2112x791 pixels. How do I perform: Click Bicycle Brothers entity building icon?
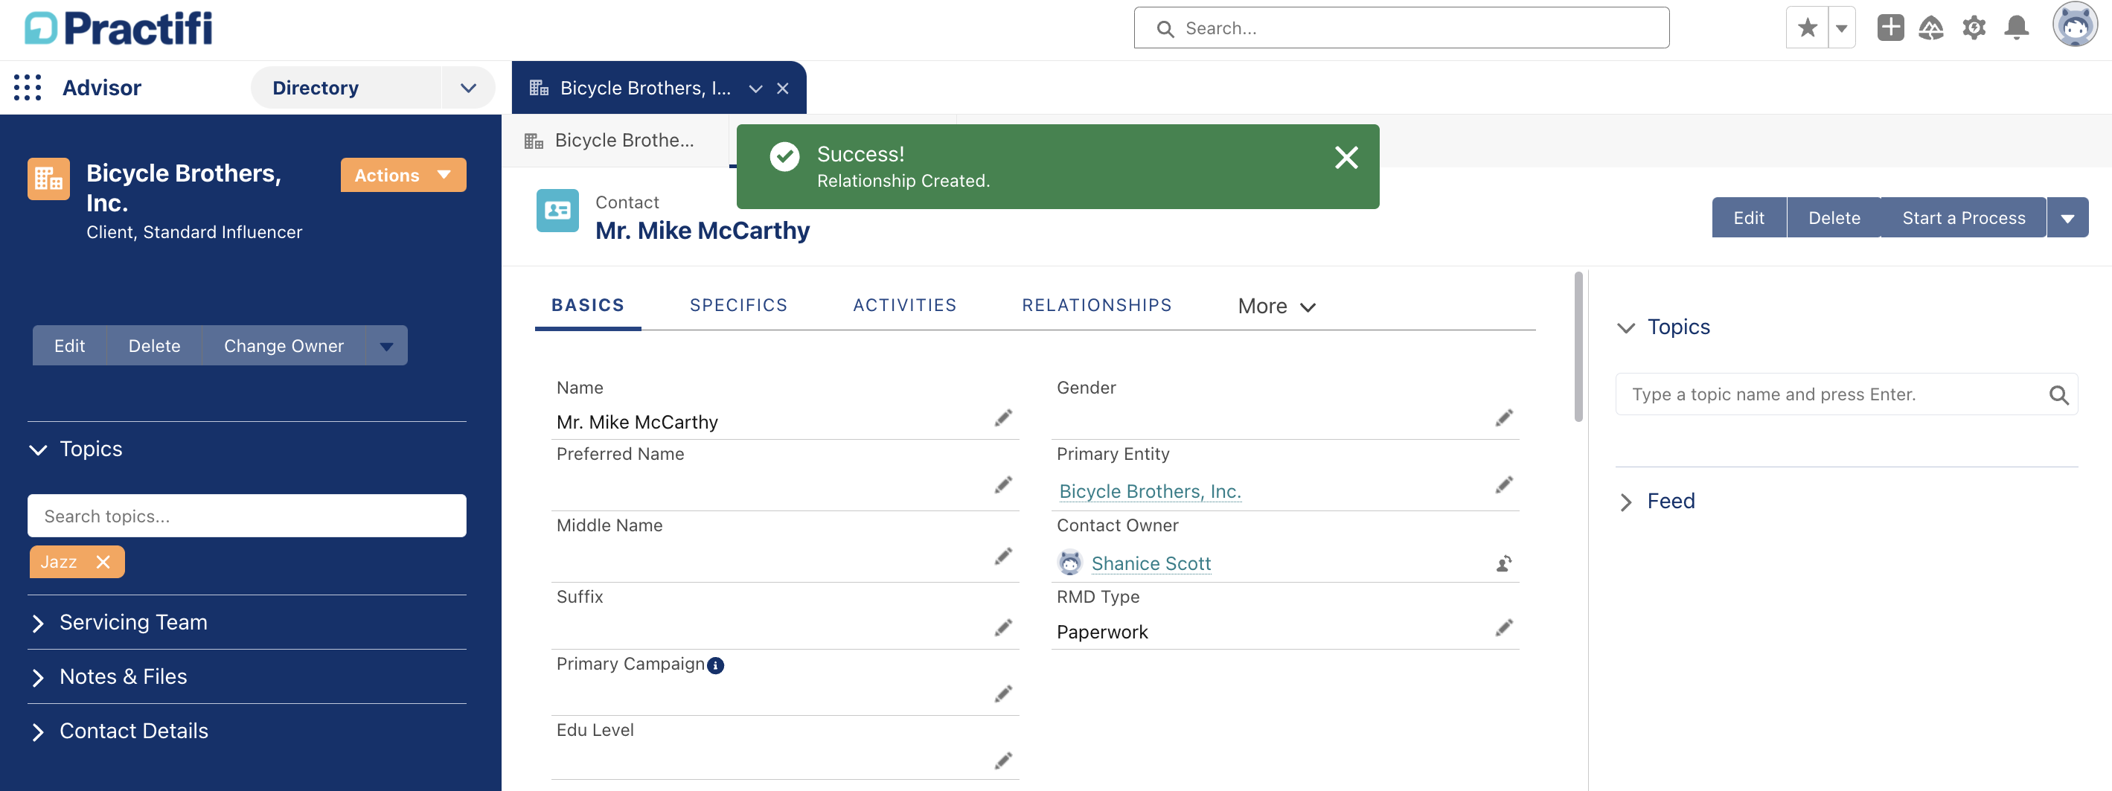[48, 179]
